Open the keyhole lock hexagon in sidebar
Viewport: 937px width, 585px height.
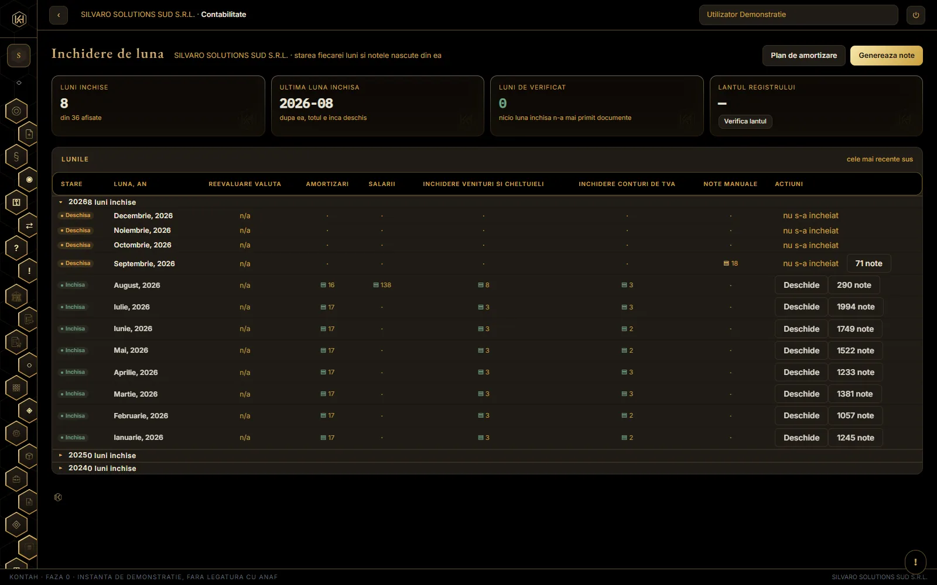coord(16,202)
